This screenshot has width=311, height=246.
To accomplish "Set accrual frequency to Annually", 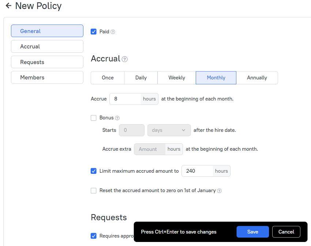I will coord(257,78).
